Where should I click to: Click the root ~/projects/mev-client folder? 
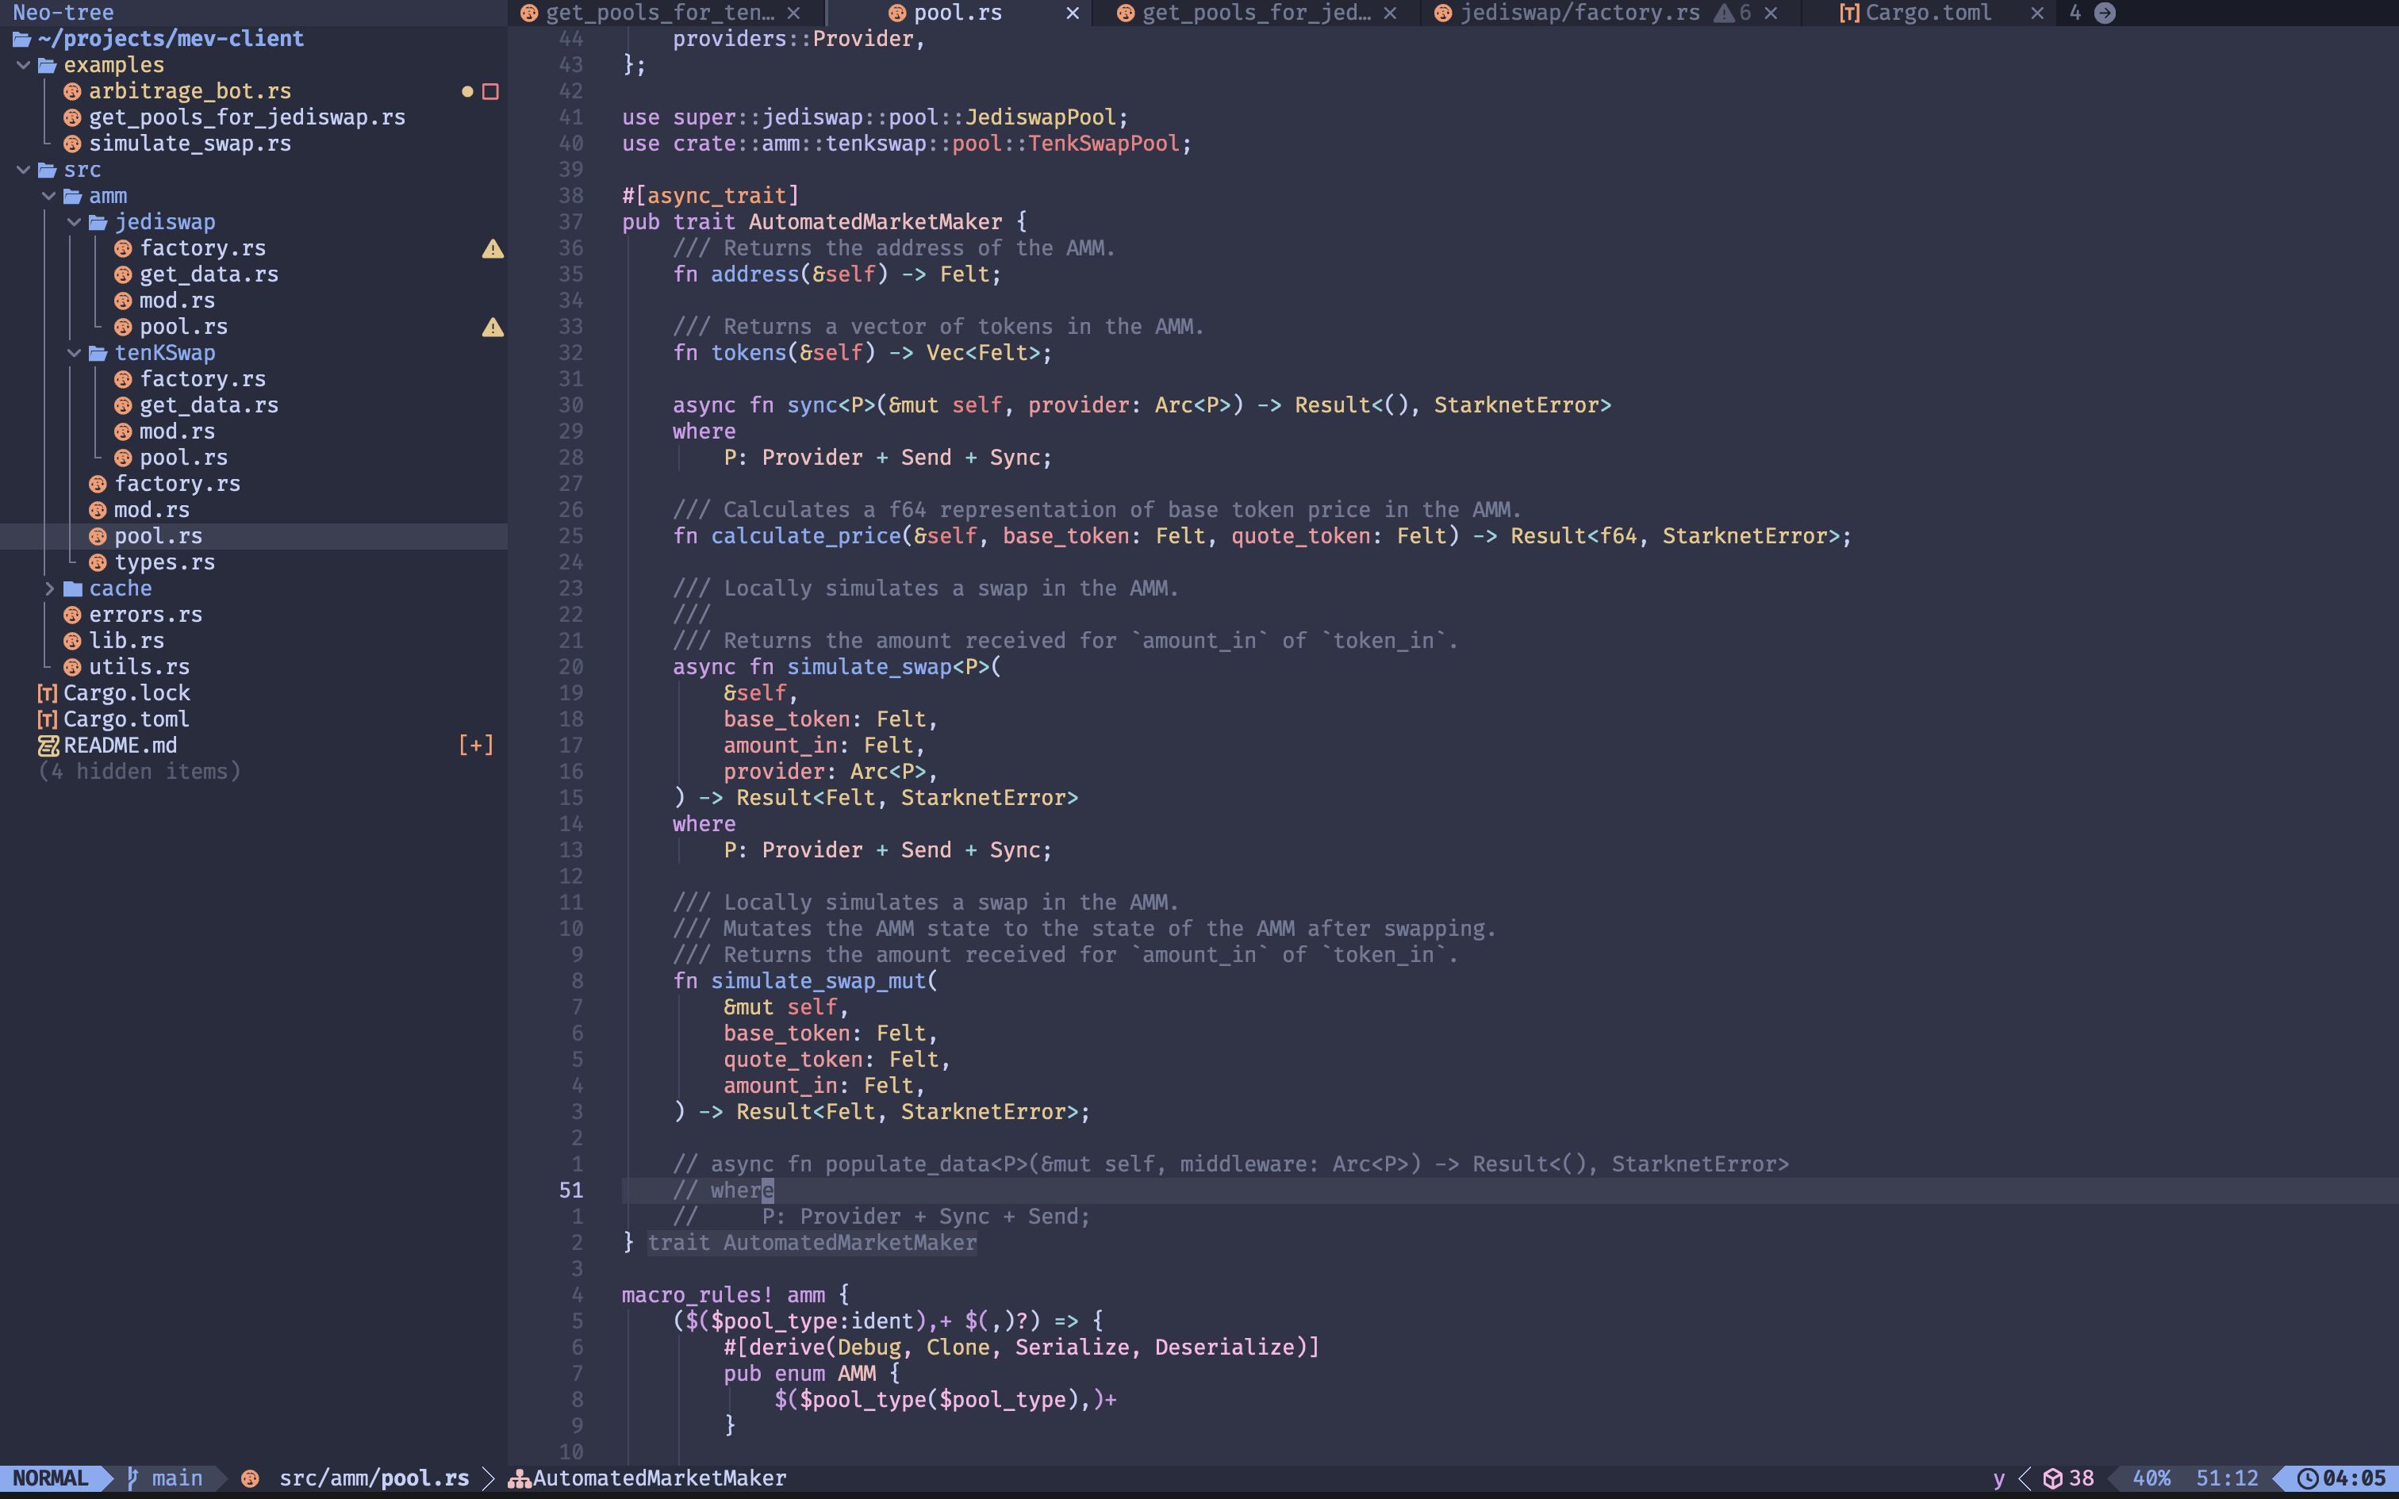pos(171,39)
